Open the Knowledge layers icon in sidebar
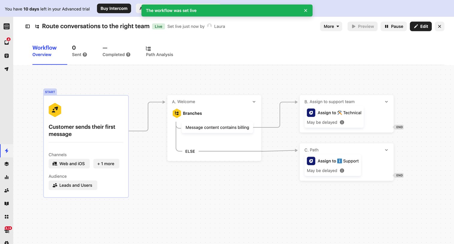This screenshot has width=454, height=244. [7, 164]
